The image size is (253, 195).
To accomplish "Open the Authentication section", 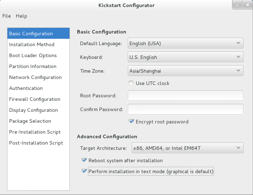I will click(26, 88).
